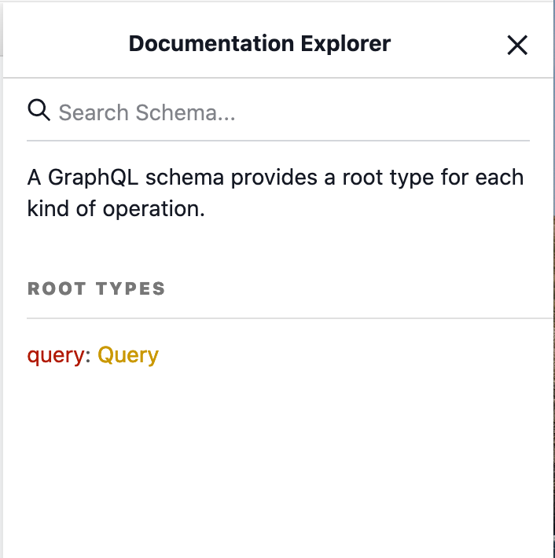Click the ROOT TYPES section heading
This screenshot has width=555, height=558.
pos(97,288)
